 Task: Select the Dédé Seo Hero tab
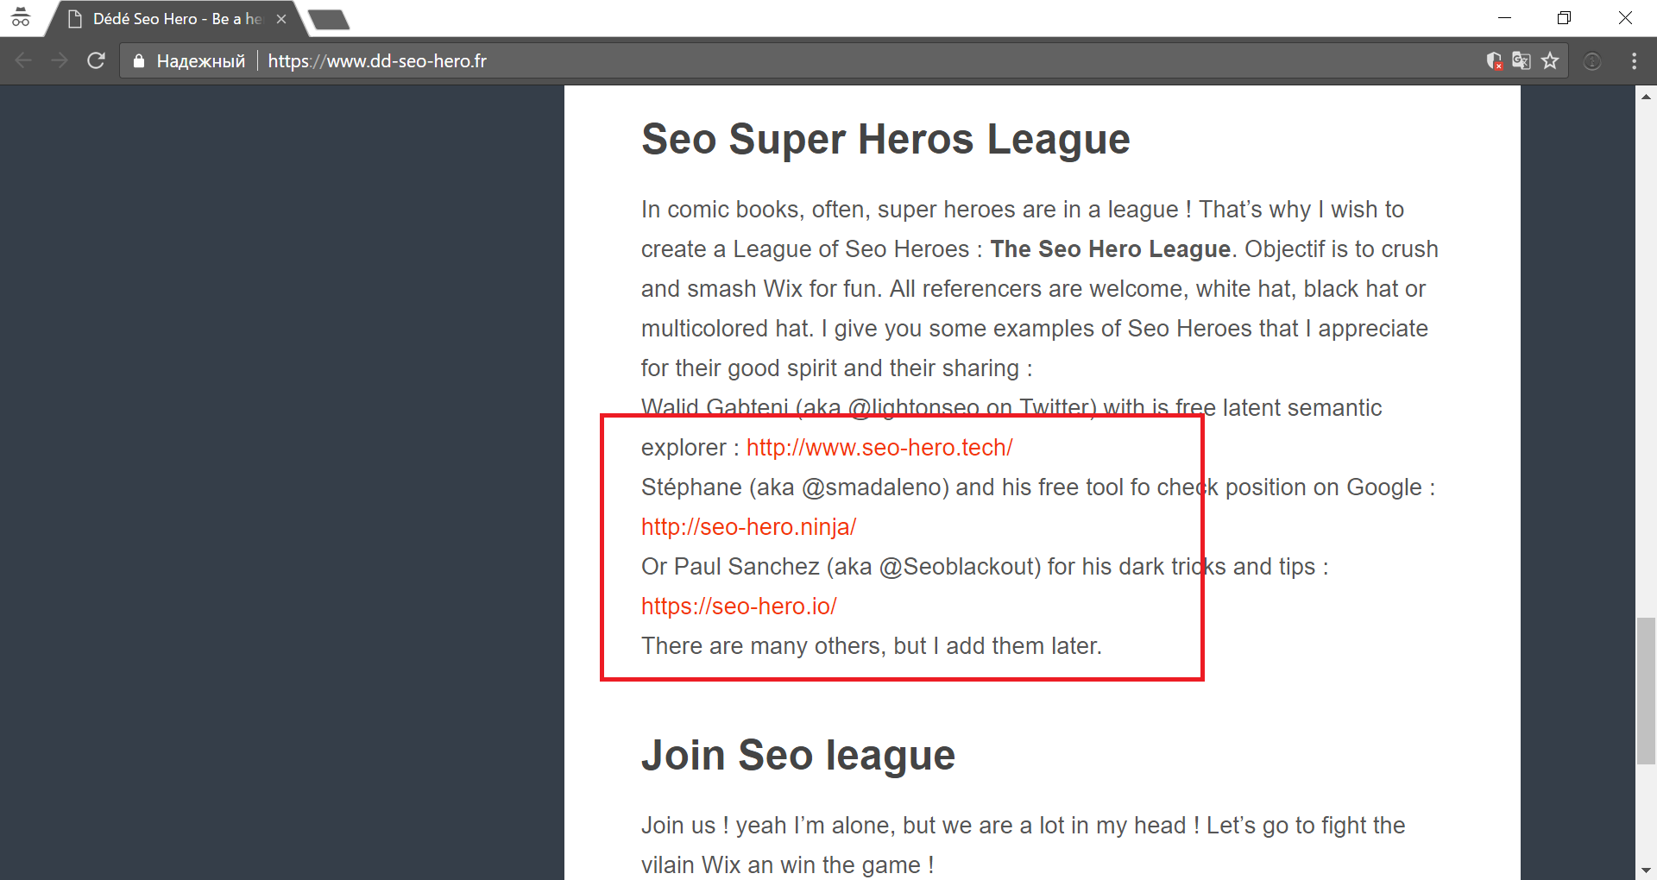[x=177, y=18]
